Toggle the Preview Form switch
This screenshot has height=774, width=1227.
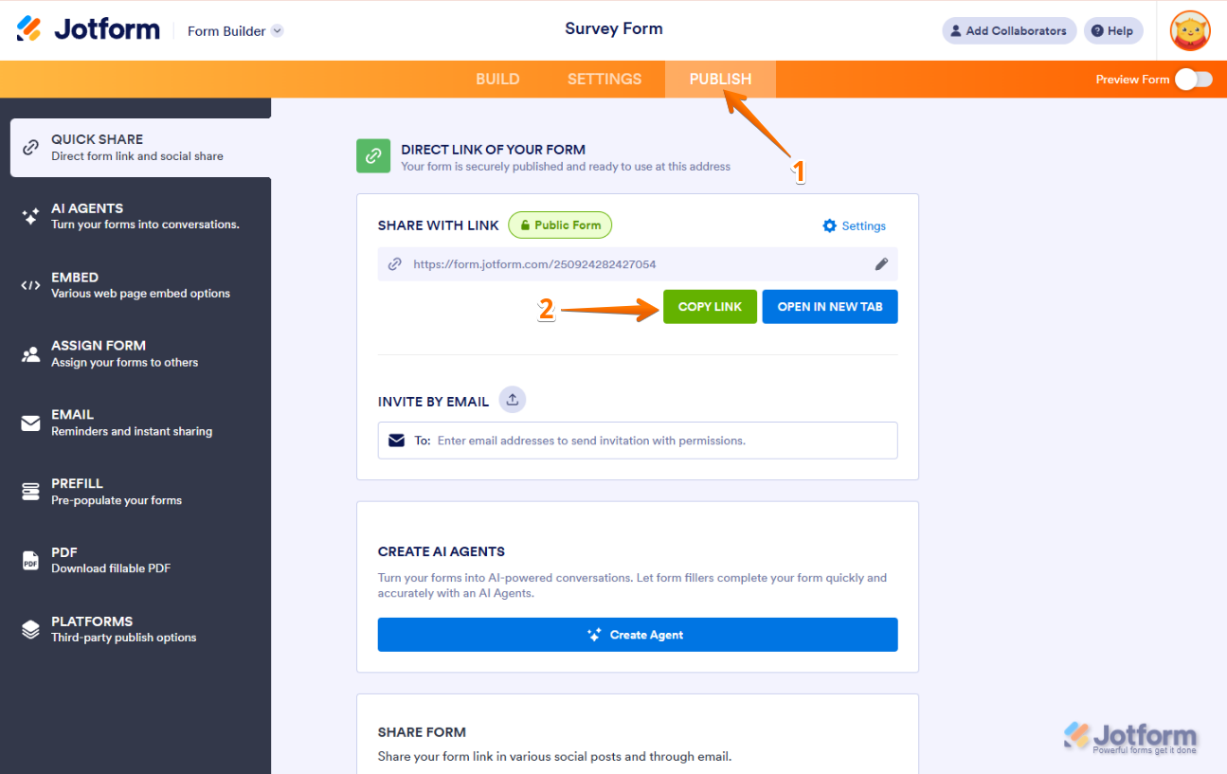pos(1193,80)
